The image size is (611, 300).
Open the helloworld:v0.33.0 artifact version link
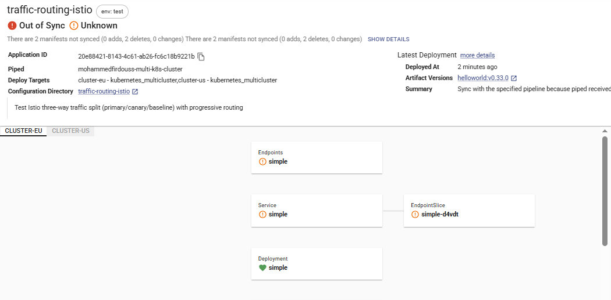click(x=483, y=78)
